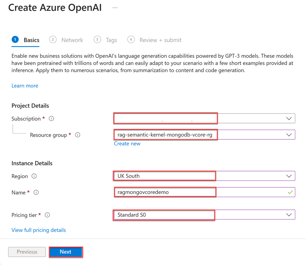
Task: Click the Name field info icon
Action: pyautogui.click(x=36, y=192)
